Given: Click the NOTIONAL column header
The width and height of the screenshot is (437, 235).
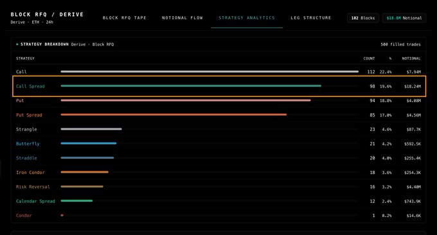Looking at the screenshot, I should coord(411,58).
